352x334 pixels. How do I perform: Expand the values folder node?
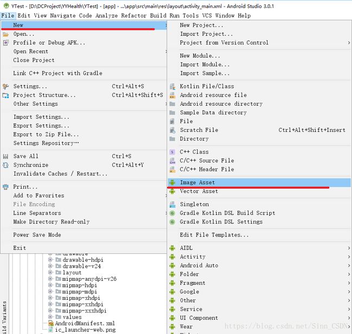(50, 317)
